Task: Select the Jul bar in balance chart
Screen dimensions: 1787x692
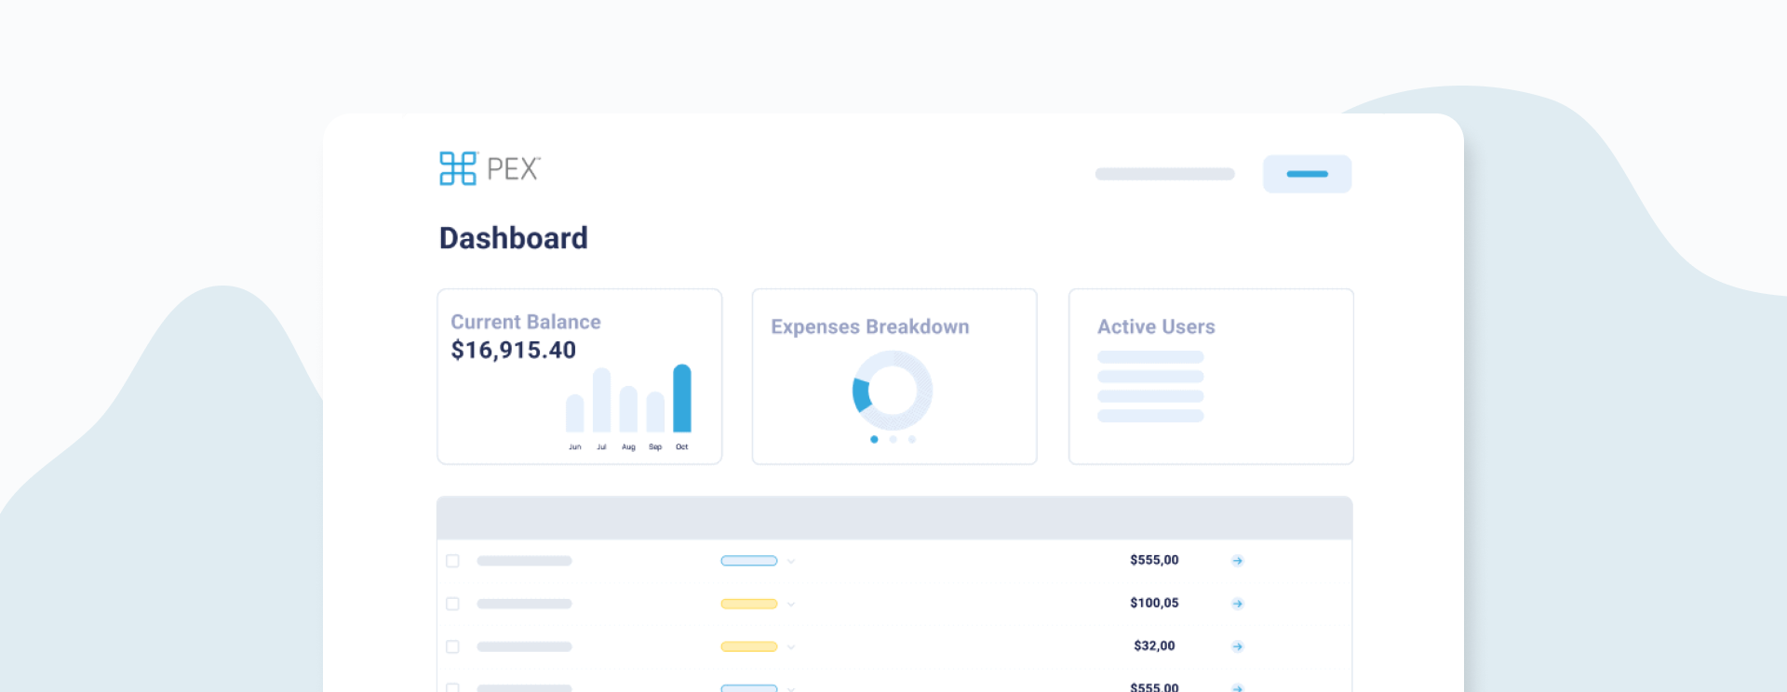Action: point(602,401)
